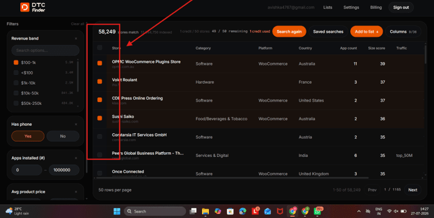Open Microsoft Edge from the taskbar

coord(243,211)
